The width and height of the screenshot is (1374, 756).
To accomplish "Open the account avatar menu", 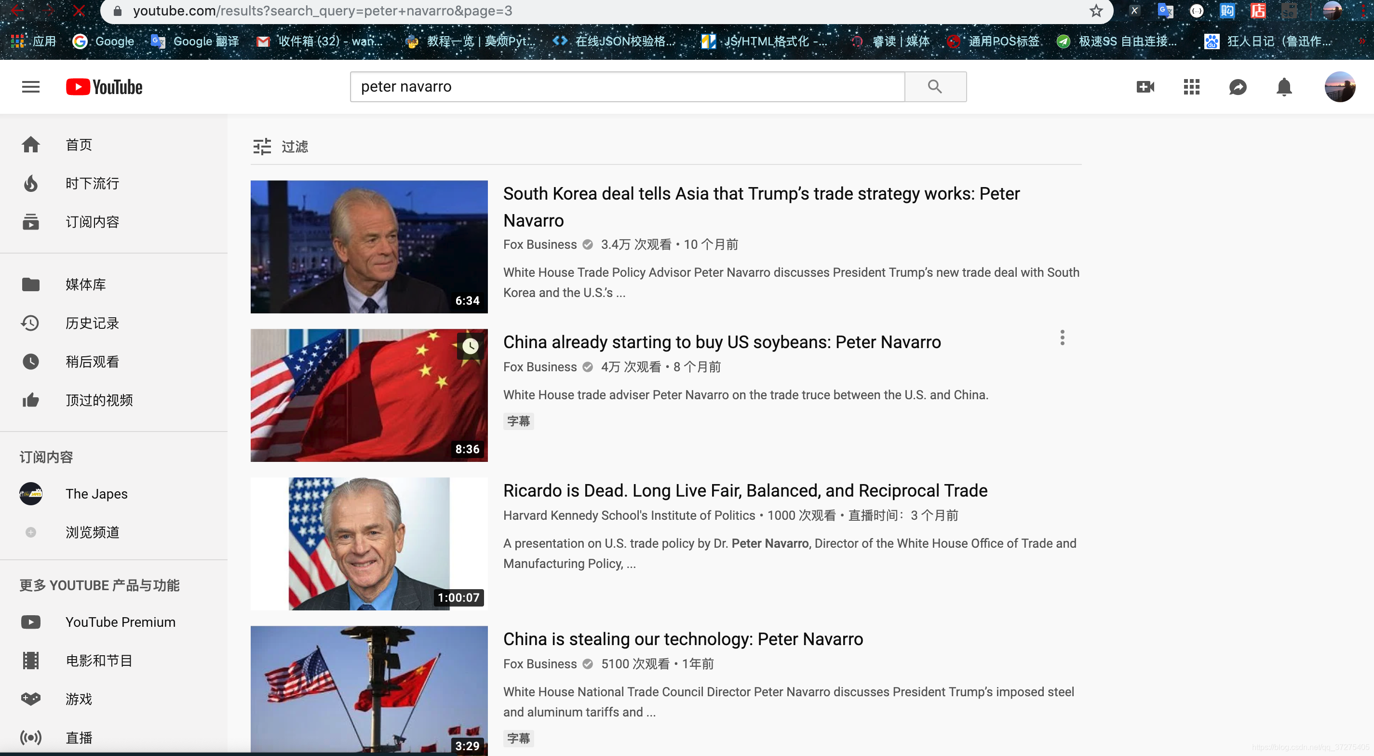I will pos(1339,86).
